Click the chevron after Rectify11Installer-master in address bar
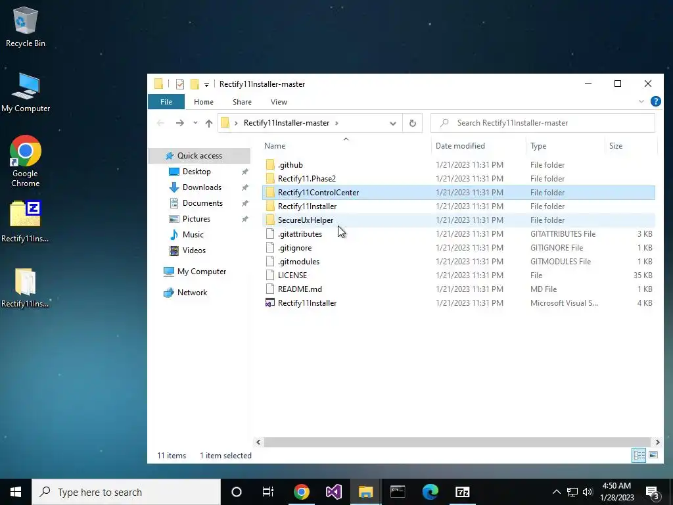The image size is (673, 505). [x=336, y=123]
